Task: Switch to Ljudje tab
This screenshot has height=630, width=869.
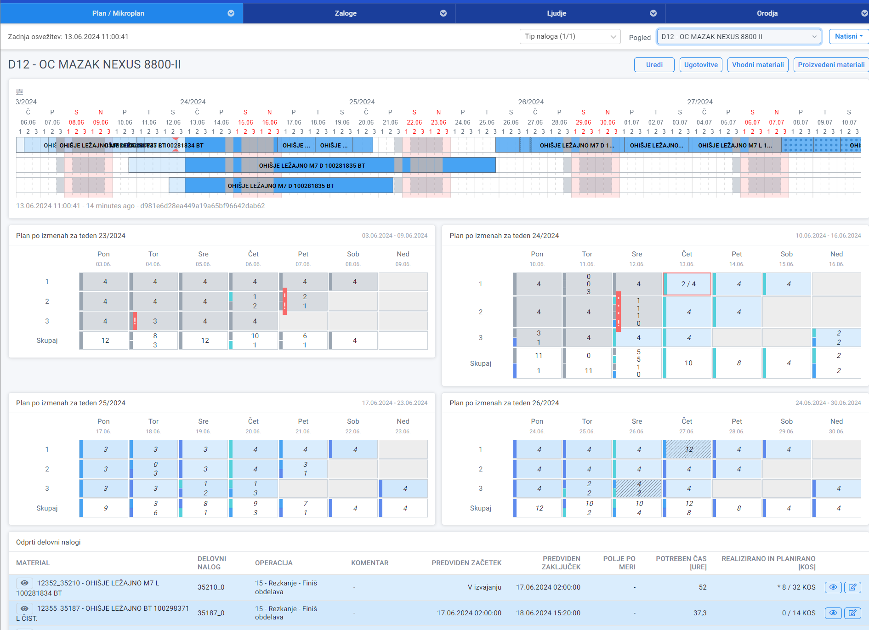Action: click(x=560, y=13)
